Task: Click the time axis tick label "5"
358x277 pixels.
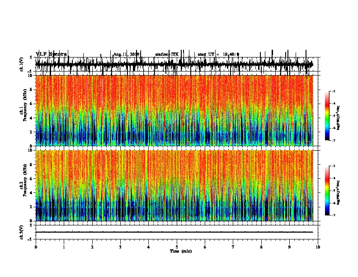Action: pyautogui.click(x=177, y=247)
